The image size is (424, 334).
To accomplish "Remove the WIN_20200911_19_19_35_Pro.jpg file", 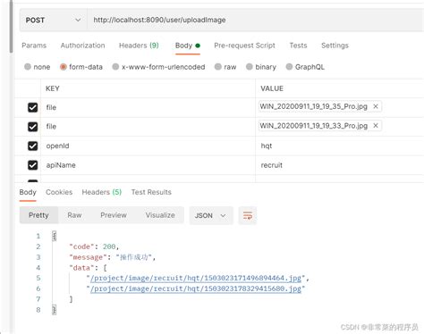I will (376, 106).
